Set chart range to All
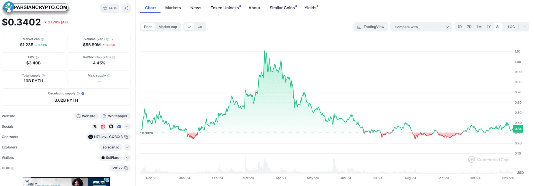The height and width of the screenshot is (186, 534). (x=498, y=27)
